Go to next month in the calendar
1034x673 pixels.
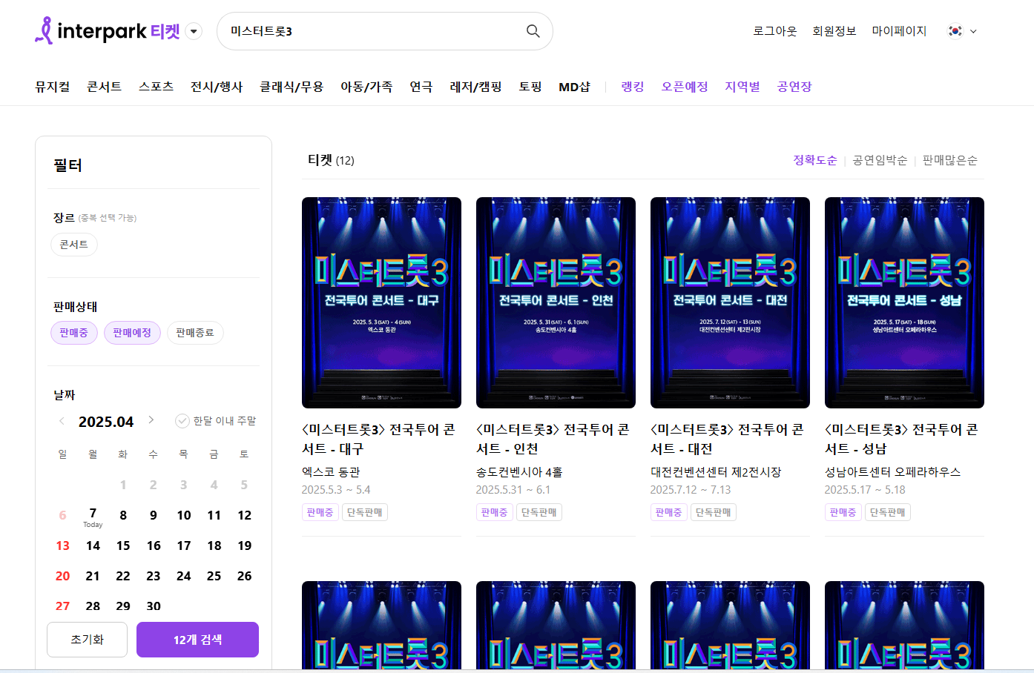[x=151, y=421]
